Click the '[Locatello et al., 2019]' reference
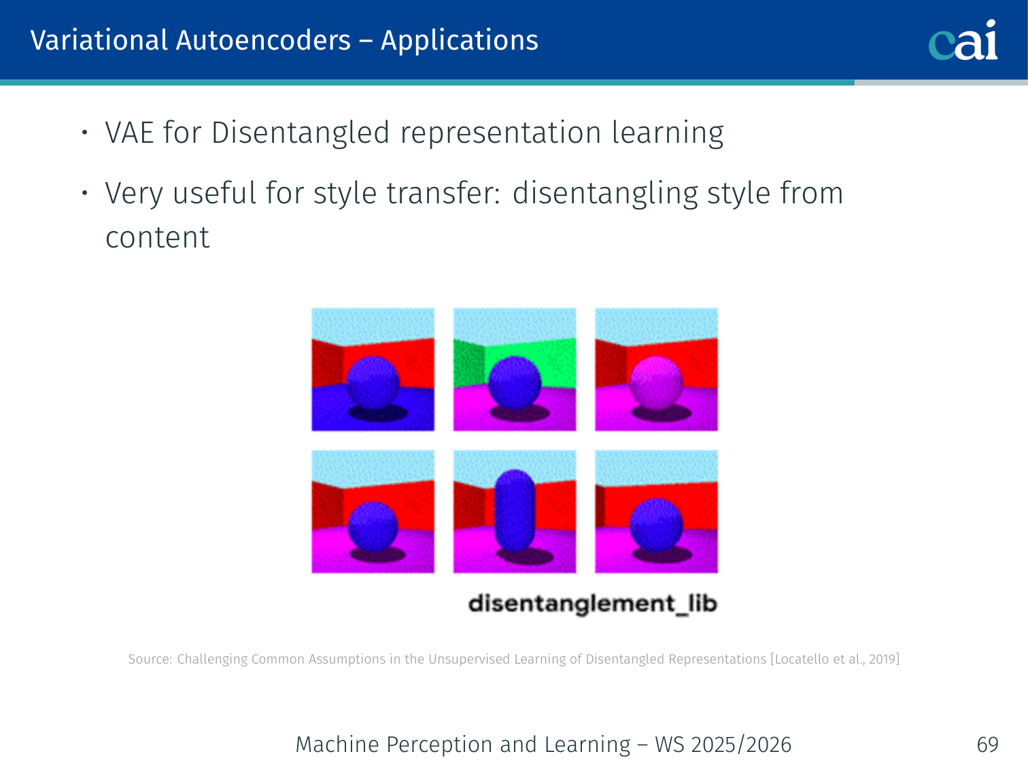1028x771 pixels. pos(834,659)
